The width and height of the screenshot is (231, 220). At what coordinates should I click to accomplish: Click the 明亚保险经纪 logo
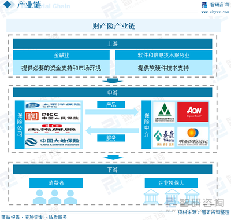193,137
